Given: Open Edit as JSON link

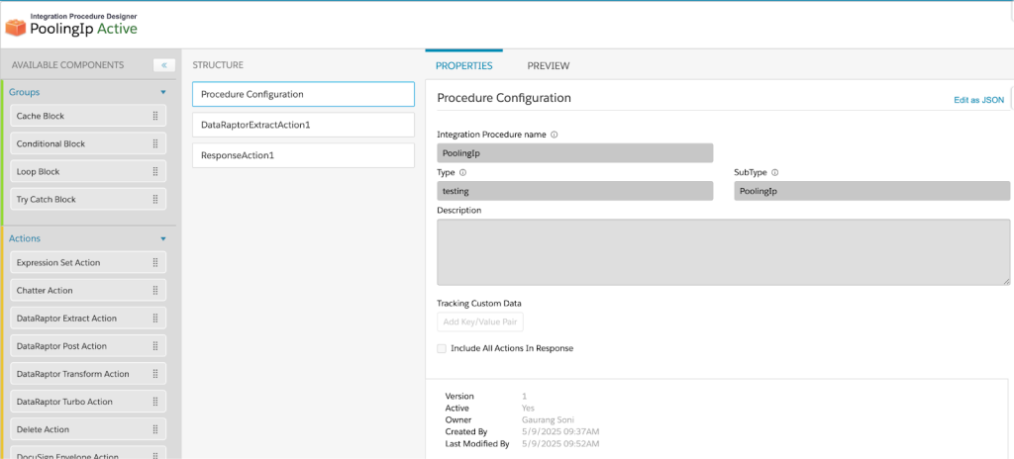Looking at the screenshot, I should pos(979,100).
